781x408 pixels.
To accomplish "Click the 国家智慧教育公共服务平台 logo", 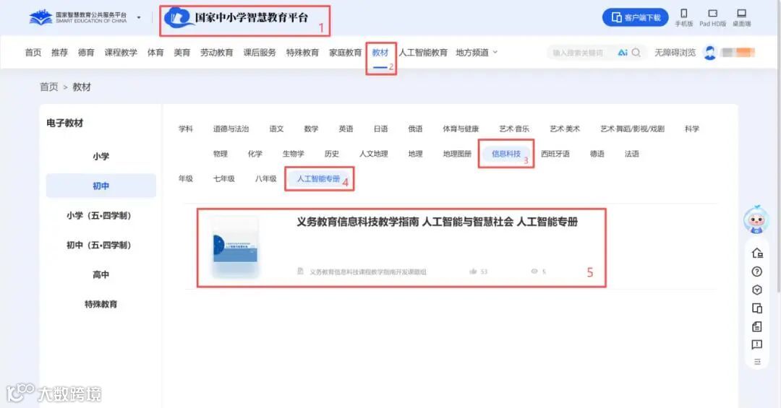I will (x=78, y=18).
